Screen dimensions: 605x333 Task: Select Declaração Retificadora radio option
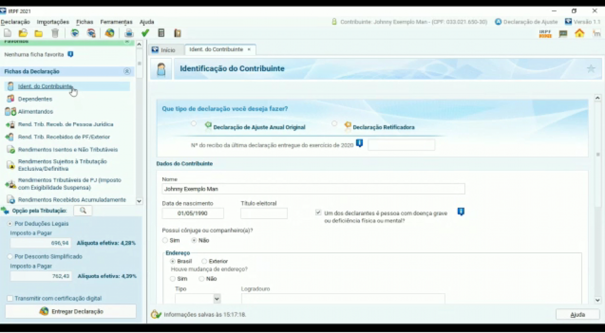point(334,123)
